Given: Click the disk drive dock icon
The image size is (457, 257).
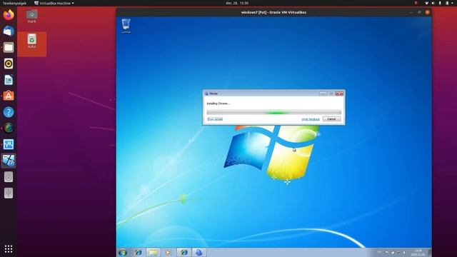Looking at the screenshot, I should coord(9,177).
